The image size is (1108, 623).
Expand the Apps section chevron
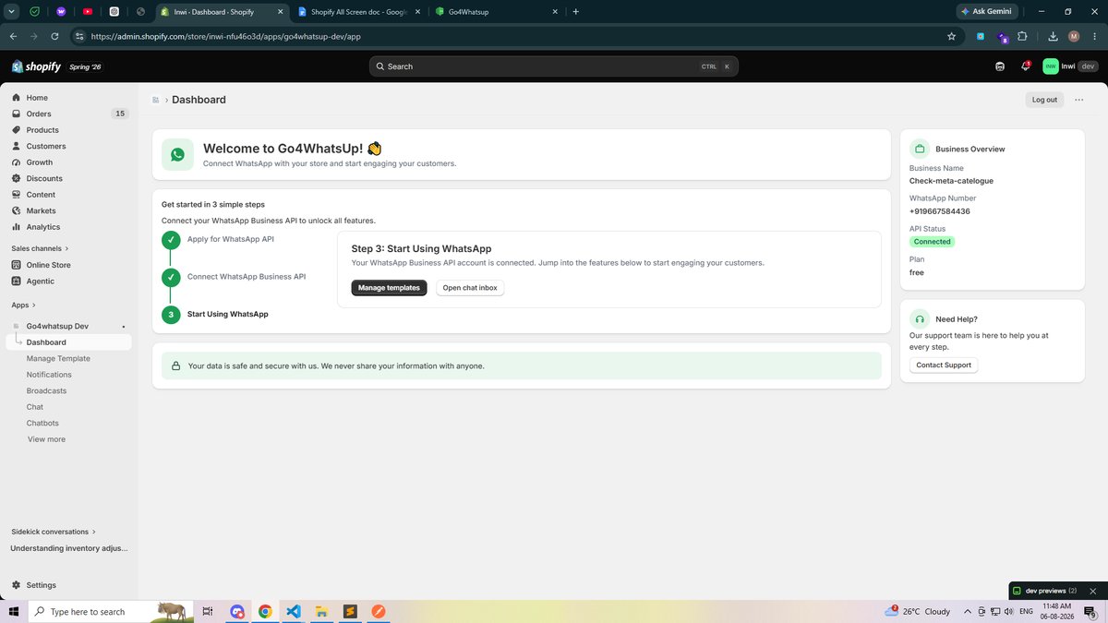[x=34, y=305]
